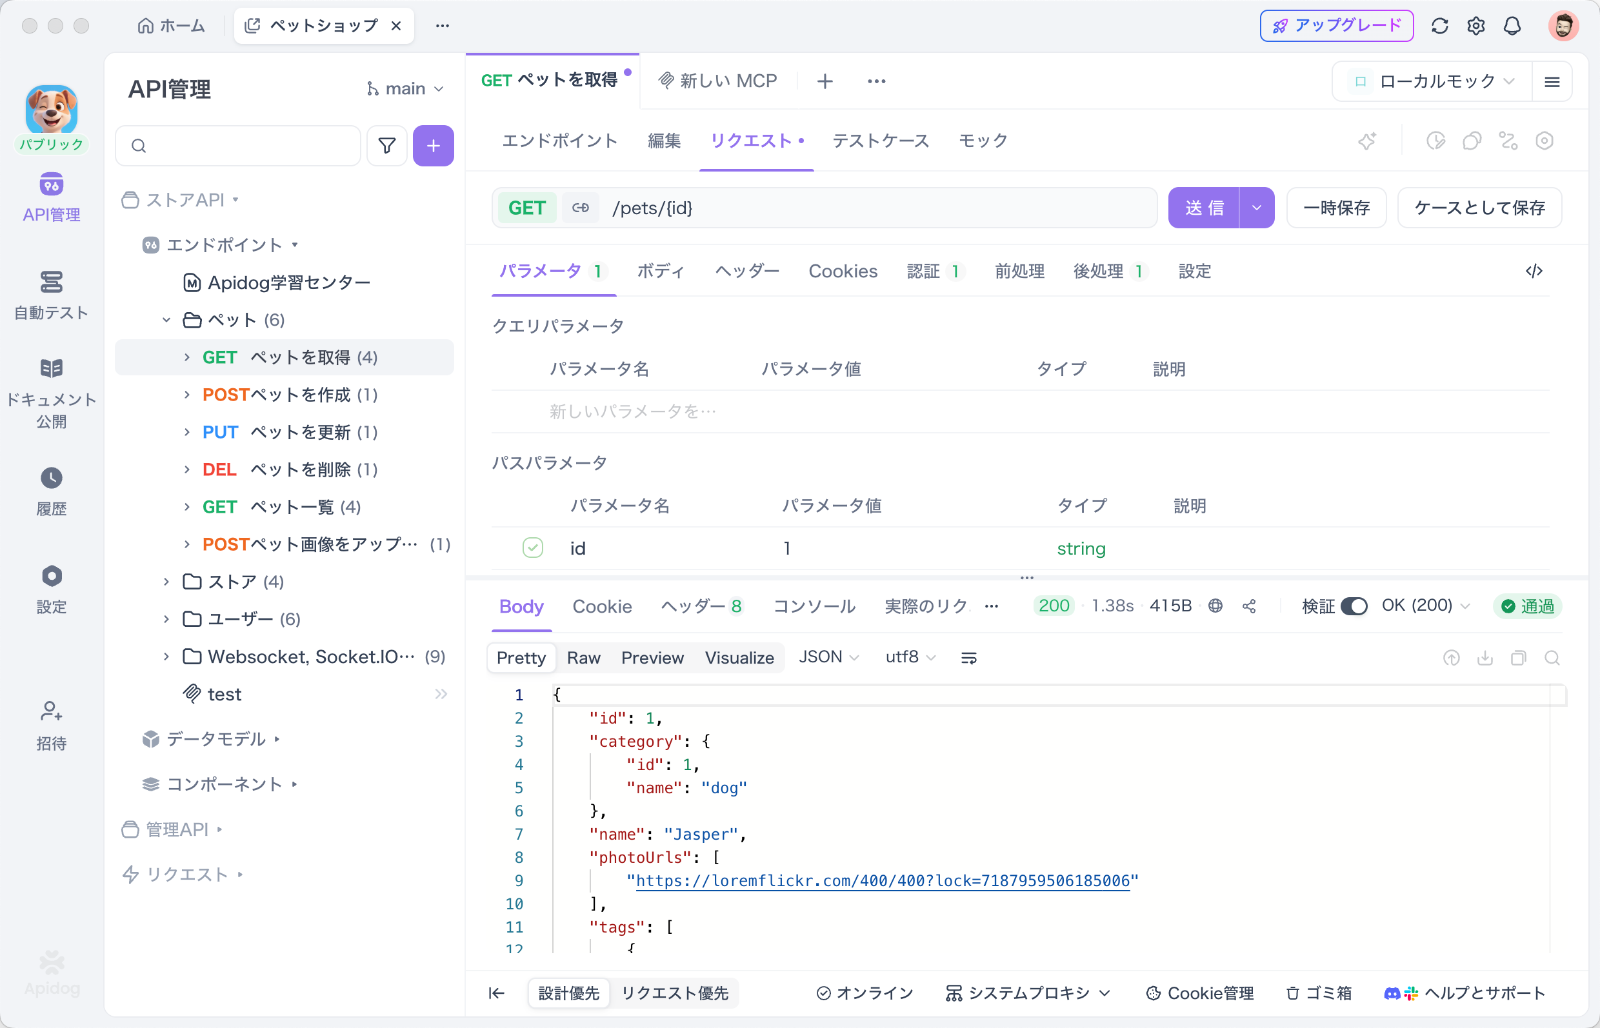The height and width of the screenshot is (1028, 1600).
Task: Click the refresh sync icon at top
Action: (1440, 26)
